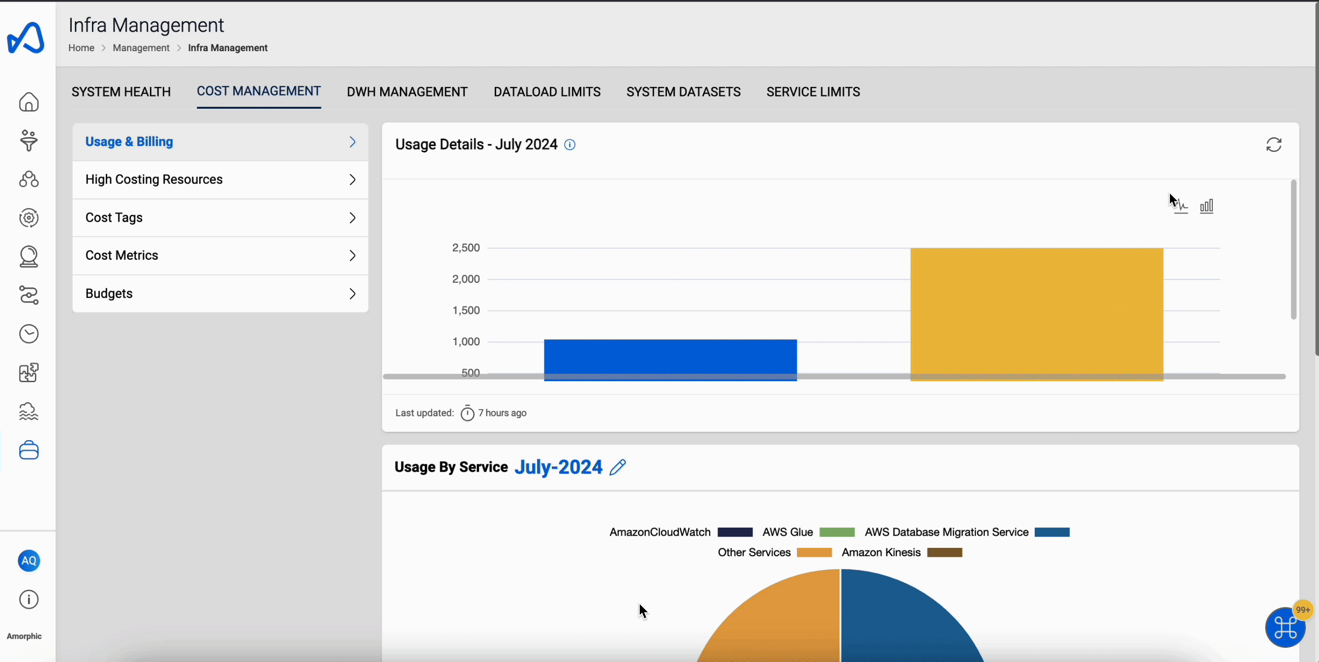Open the AQ user avatar
Screen dimensions: 1319x662
point(29,561)
